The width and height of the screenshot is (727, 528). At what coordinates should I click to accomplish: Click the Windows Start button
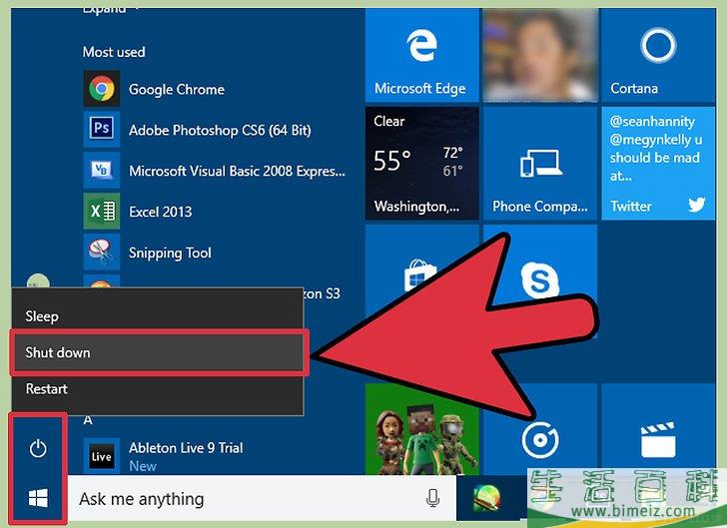[38, 497]
